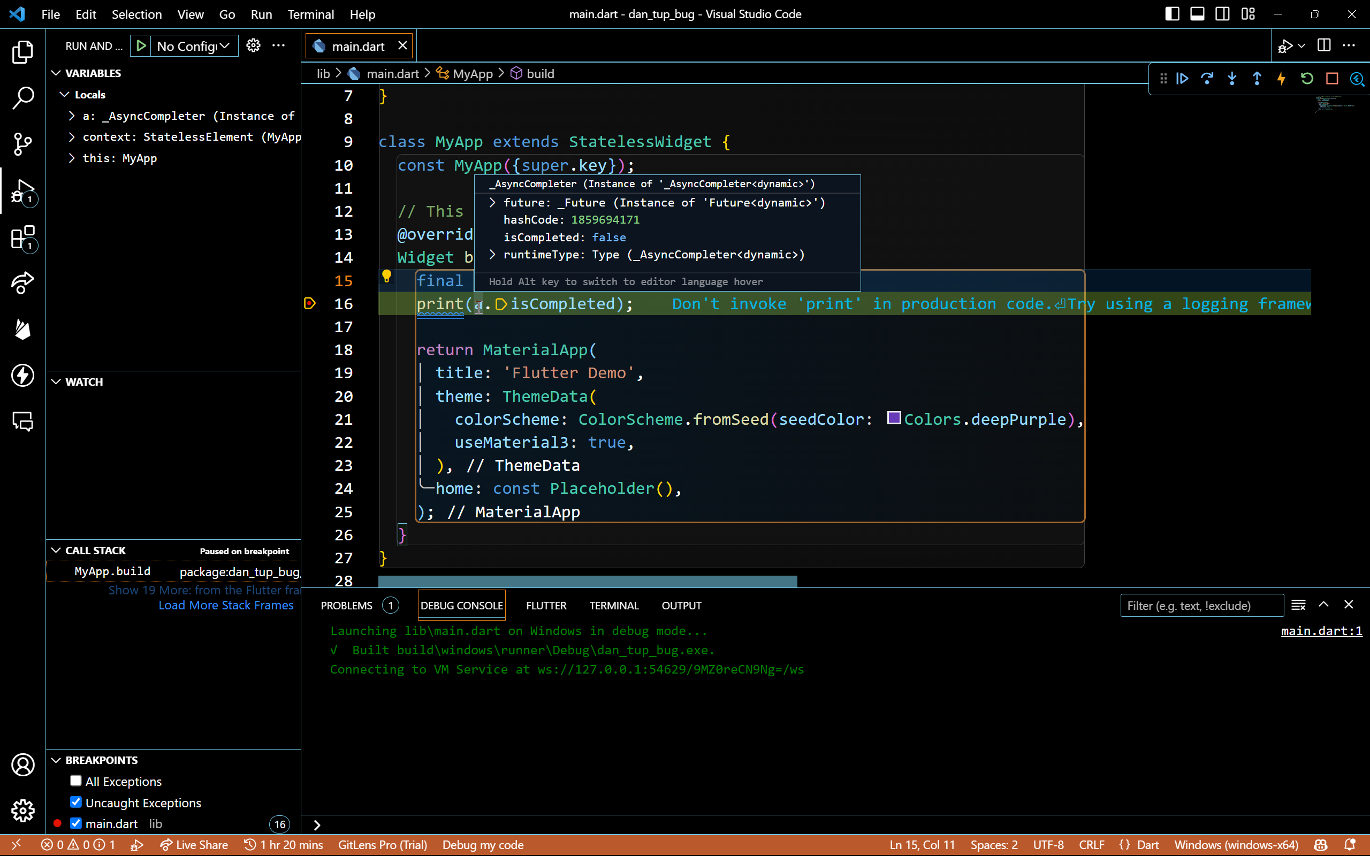The width and height of the screenshot is (1370, 856).
Task: Enable the All Exceptions breakpoint checkbox
Action: (x=75, y=780)
